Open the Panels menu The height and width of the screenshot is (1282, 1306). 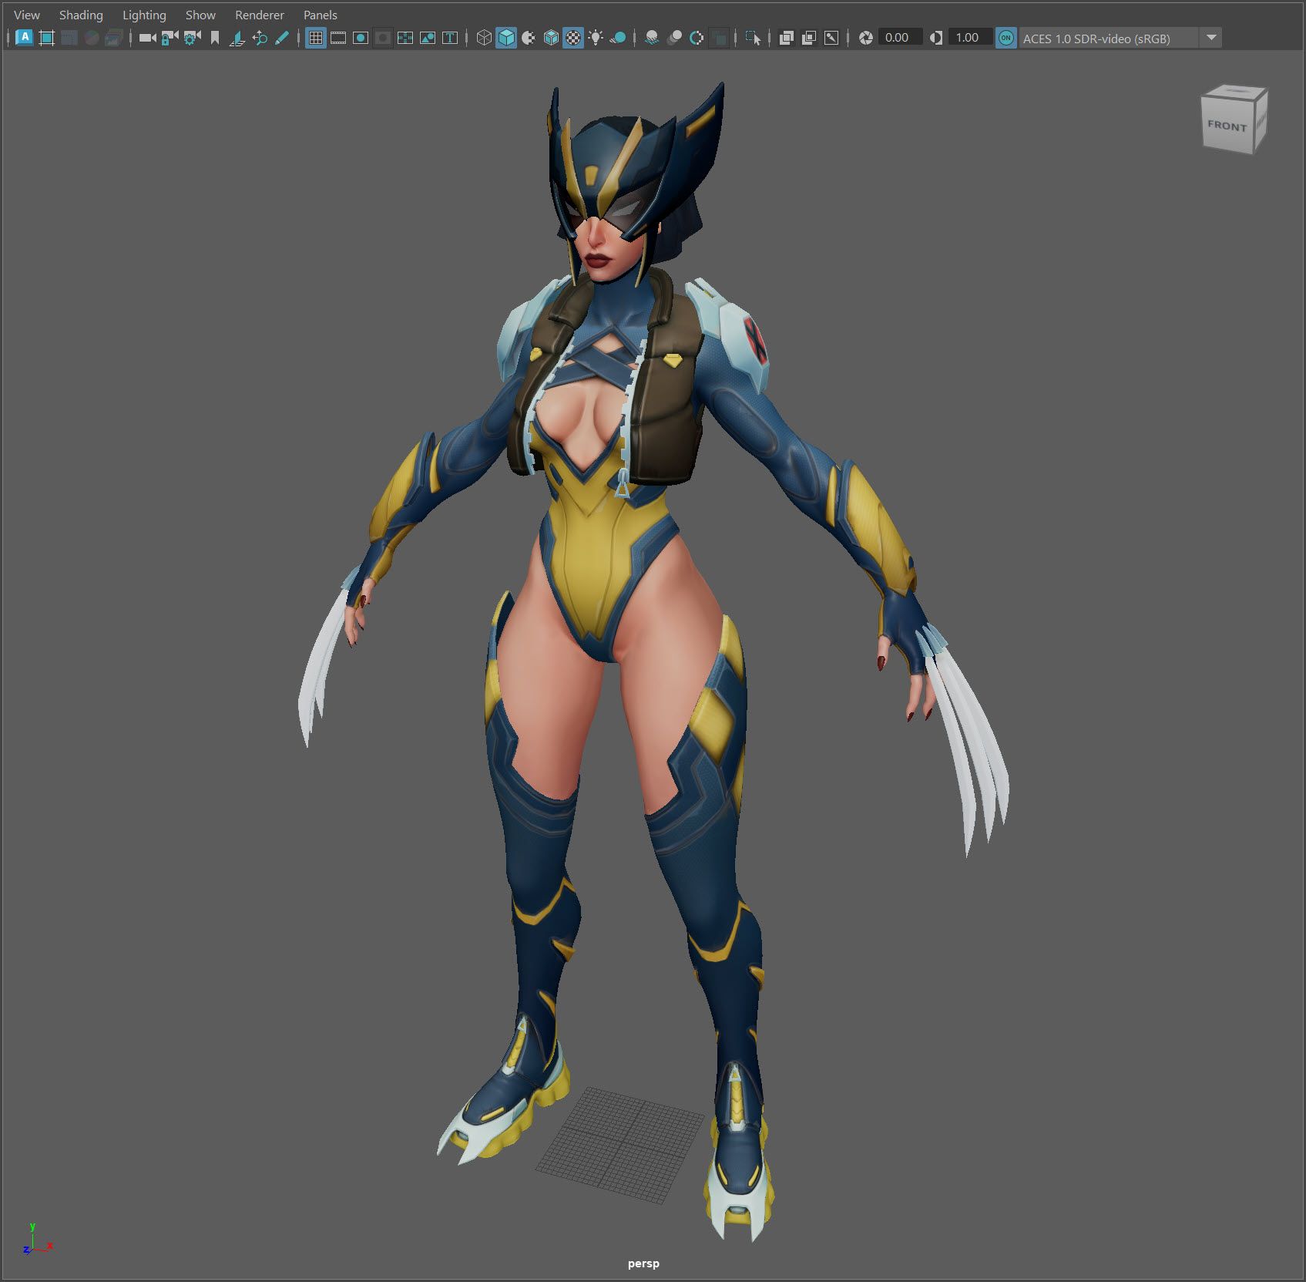(x=320, y=15)
